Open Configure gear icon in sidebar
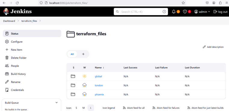 (x=7, y=42)
